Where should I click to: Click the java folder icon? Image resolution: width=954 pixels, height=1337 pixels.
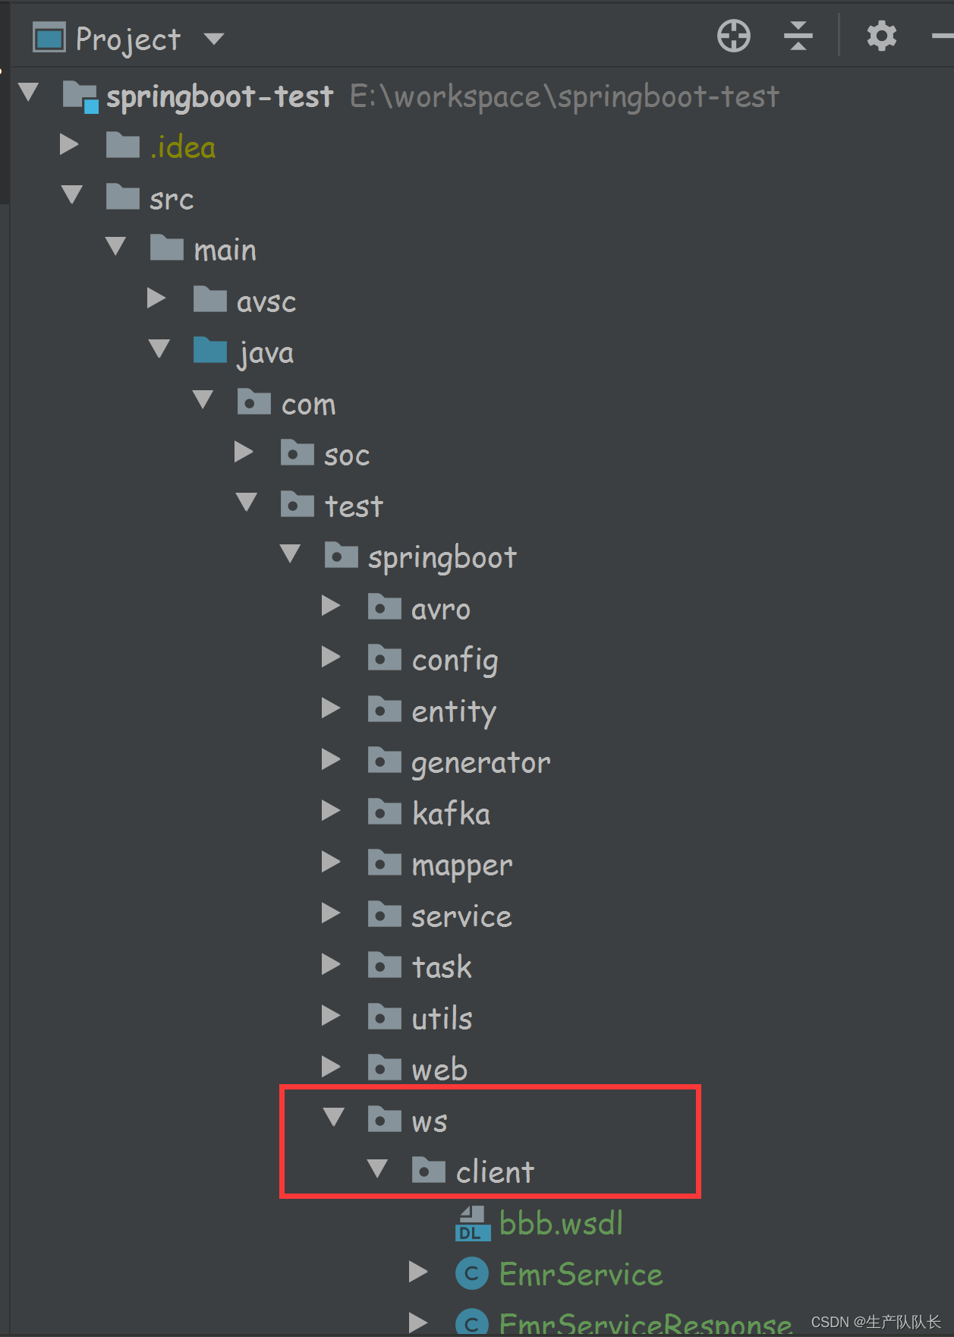[x=210, y=350]
